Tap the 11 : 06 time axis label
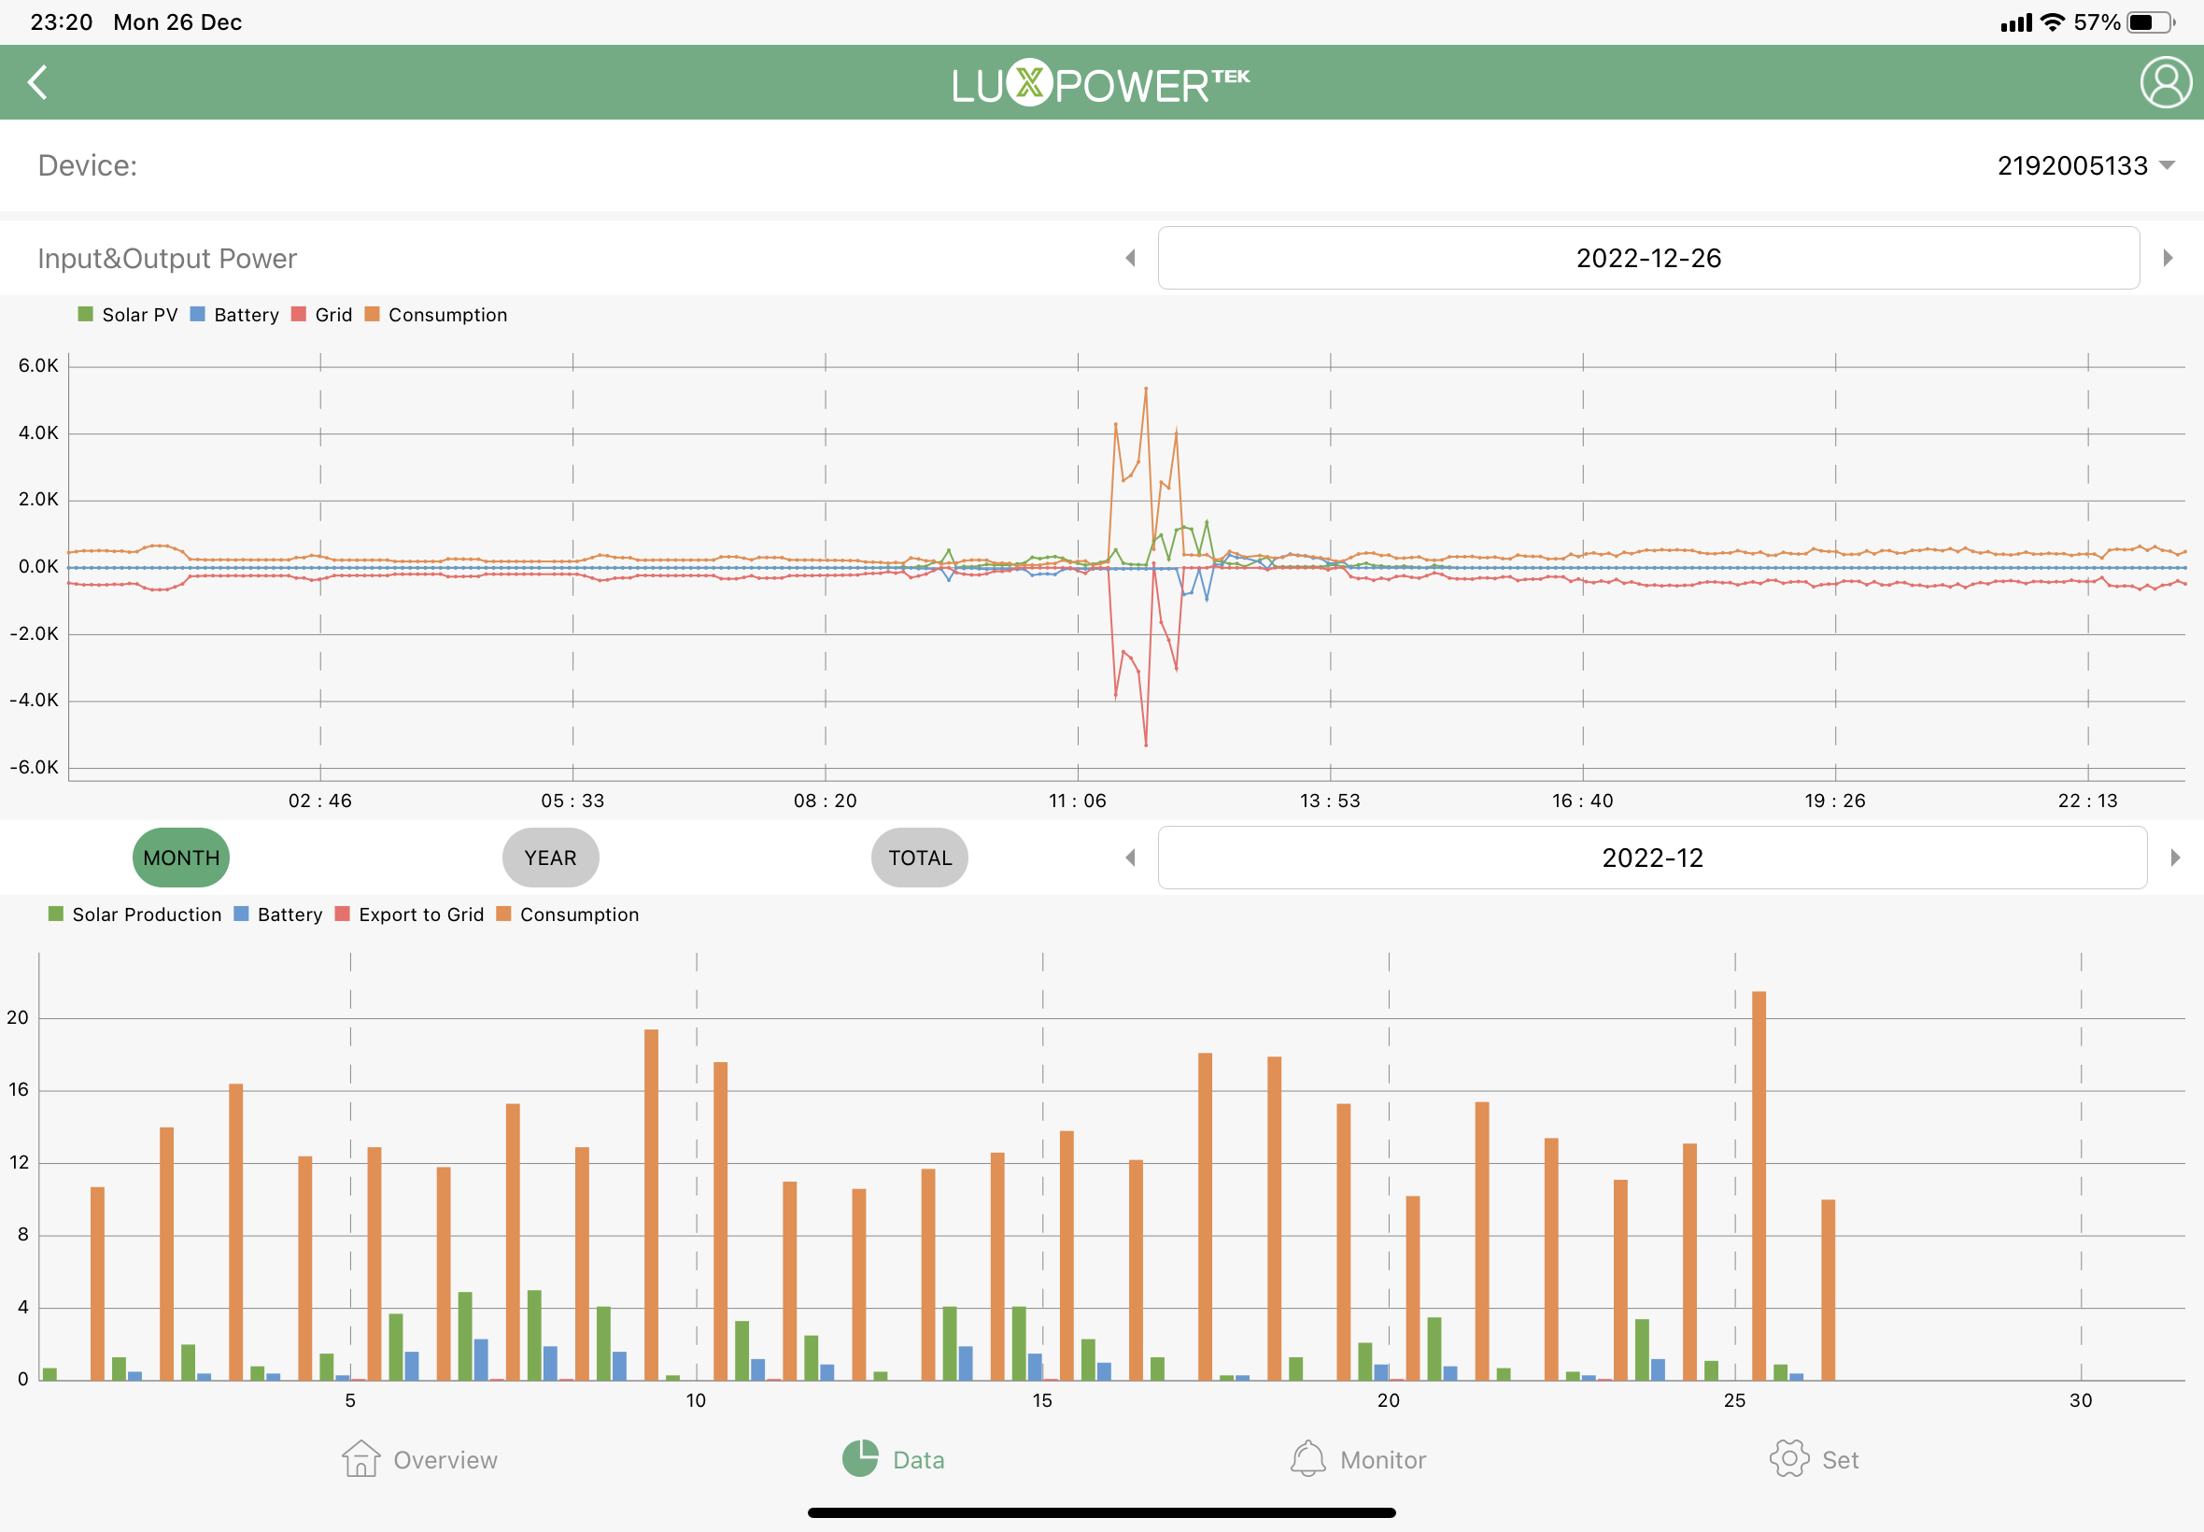 point(1078,801)
